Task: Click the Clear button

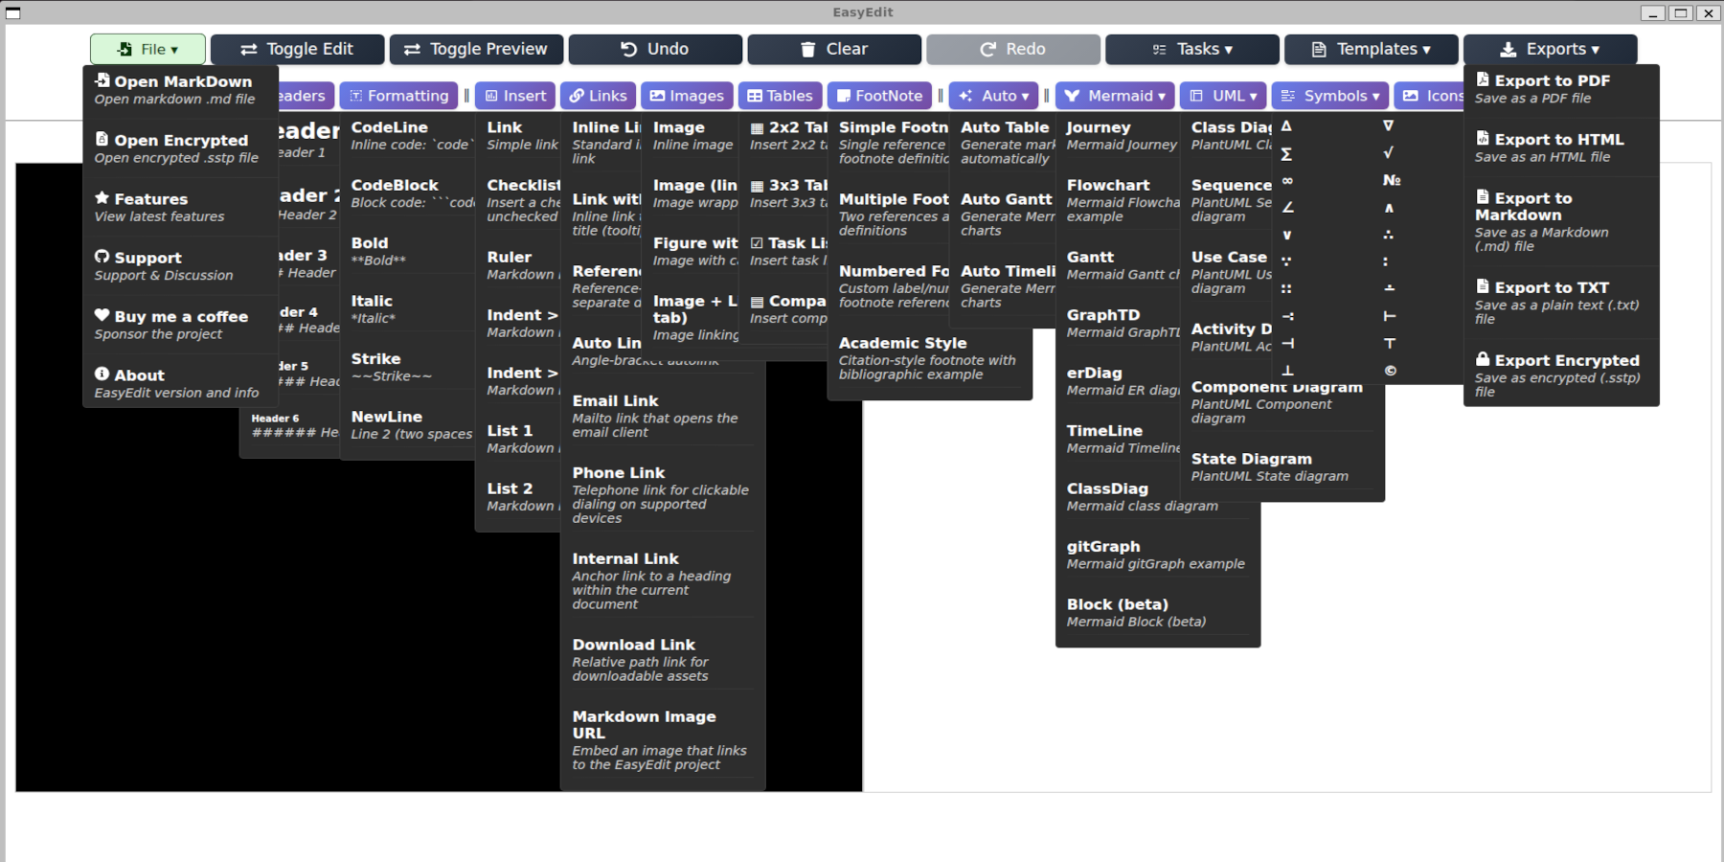Action: 834,49
